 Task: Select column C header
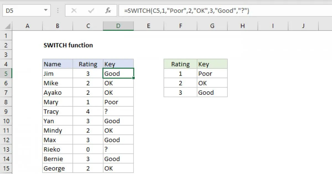click(88, 26)
